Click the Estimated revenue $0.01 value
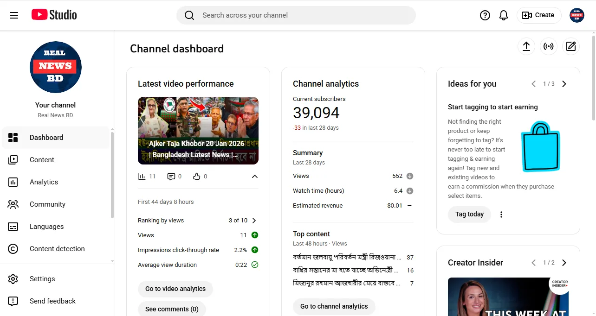Viewport: 596px width, 316px height. 395,206
